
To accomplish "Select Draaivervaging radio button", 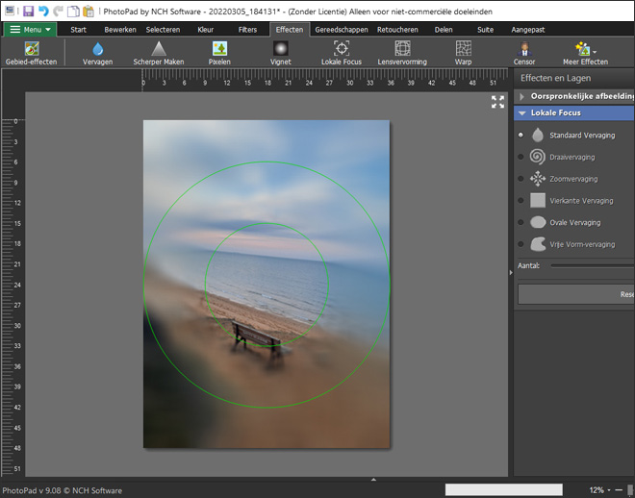I will 521,157.
